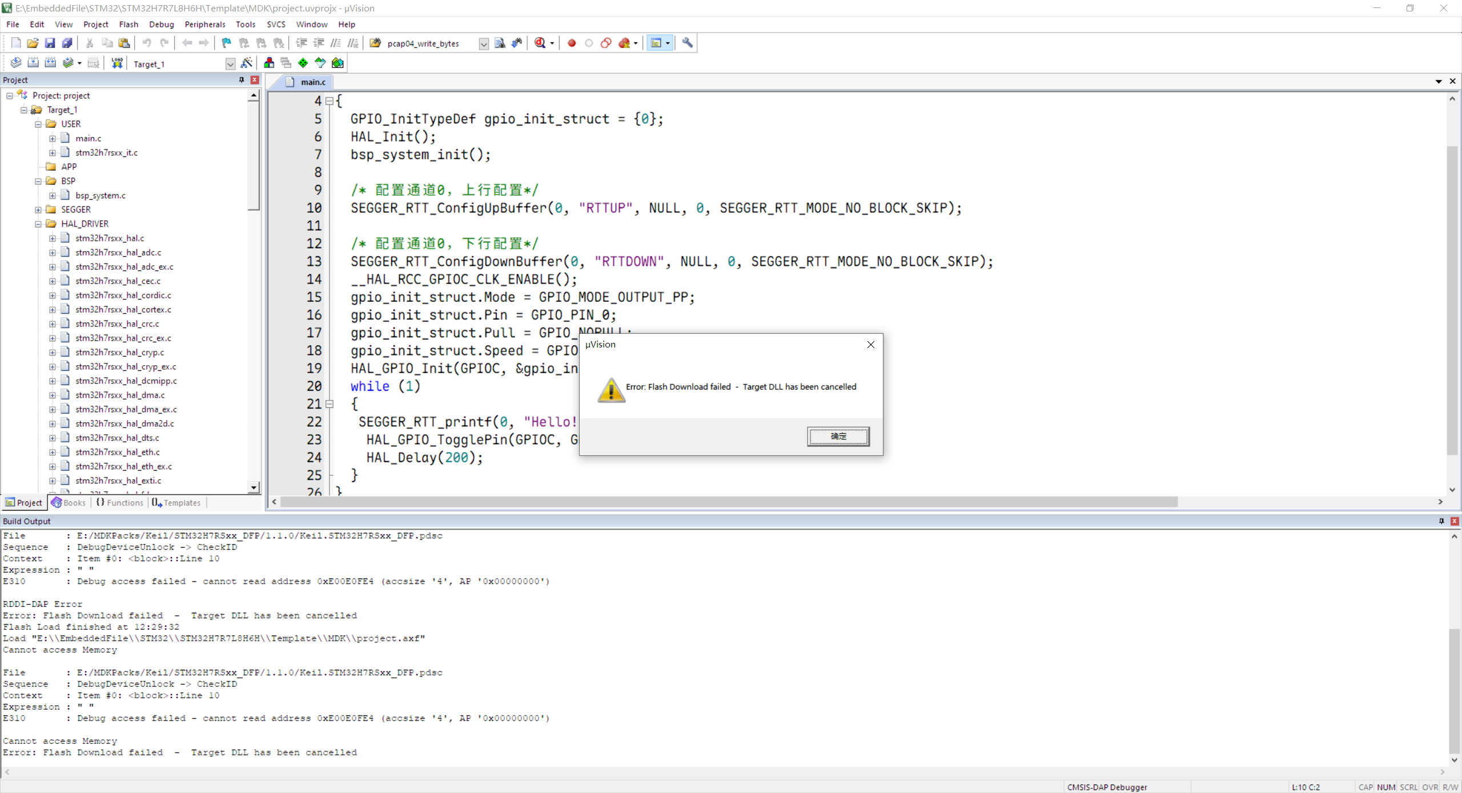Click Manage Run-Time Environment green diamond icon

point(303,63)
